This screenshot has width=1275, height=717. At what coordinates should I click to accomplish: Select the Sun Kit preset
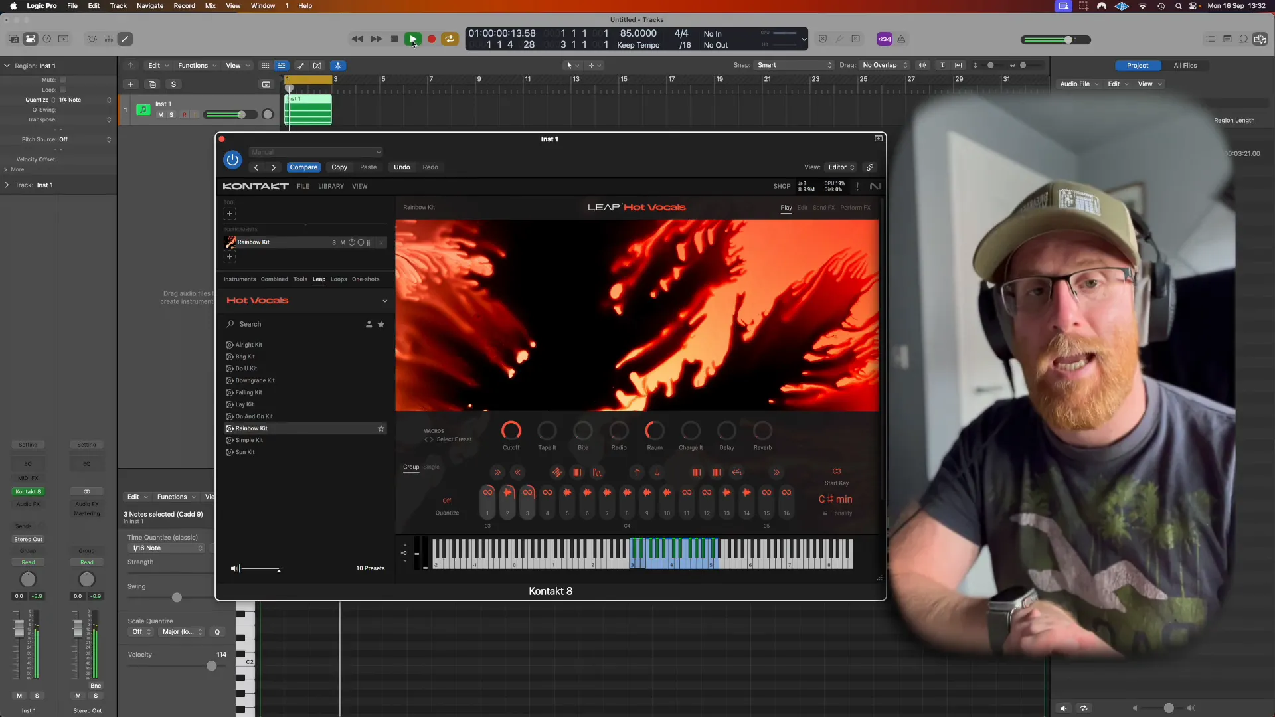(x=245, y=453)
